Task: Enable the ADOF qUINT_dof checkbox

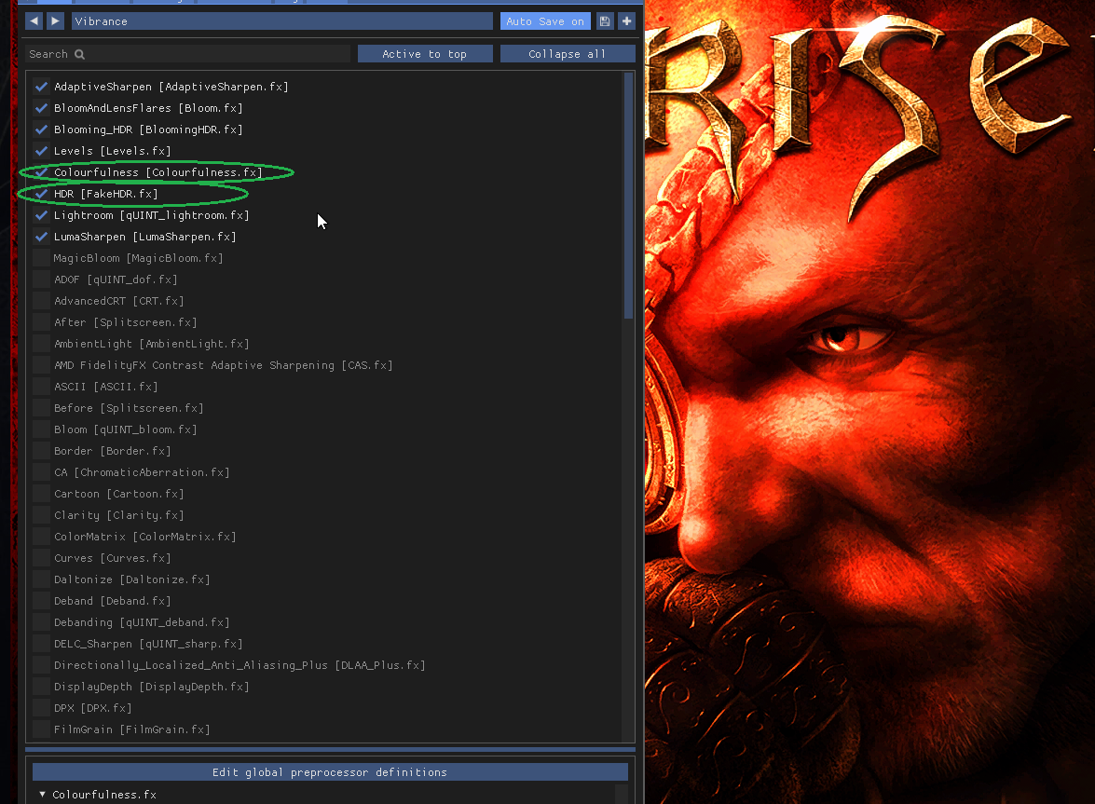Action: [x=41, y=279]
